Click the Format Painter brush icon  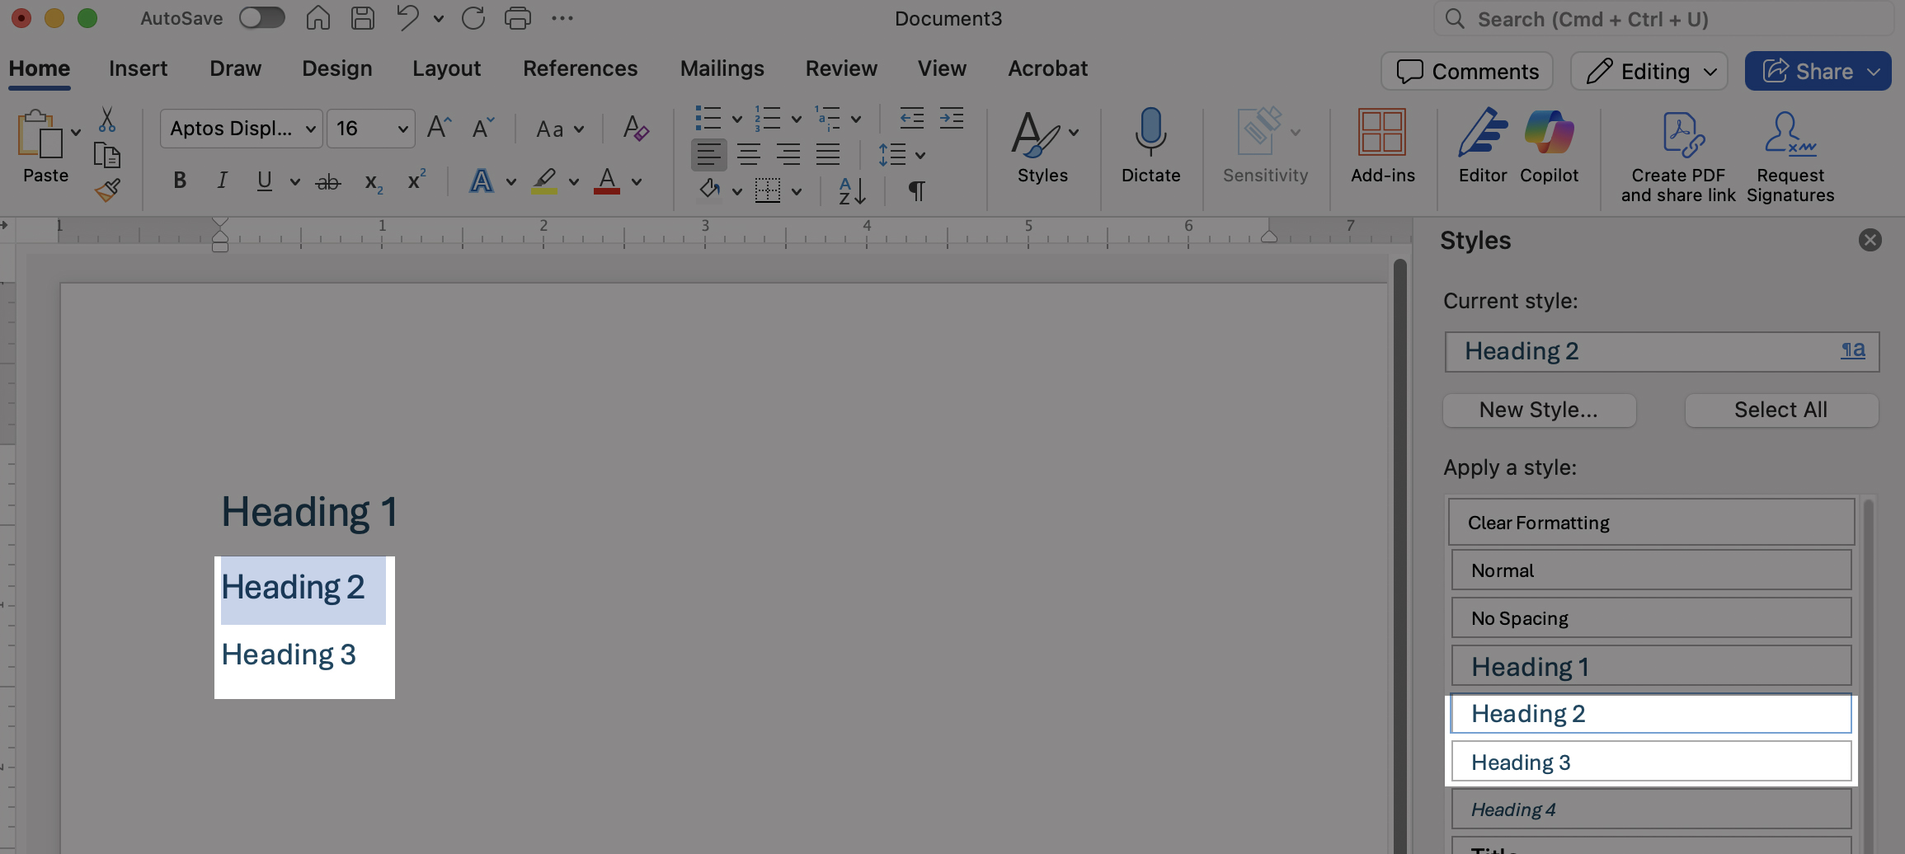click(x=107, y=191)
